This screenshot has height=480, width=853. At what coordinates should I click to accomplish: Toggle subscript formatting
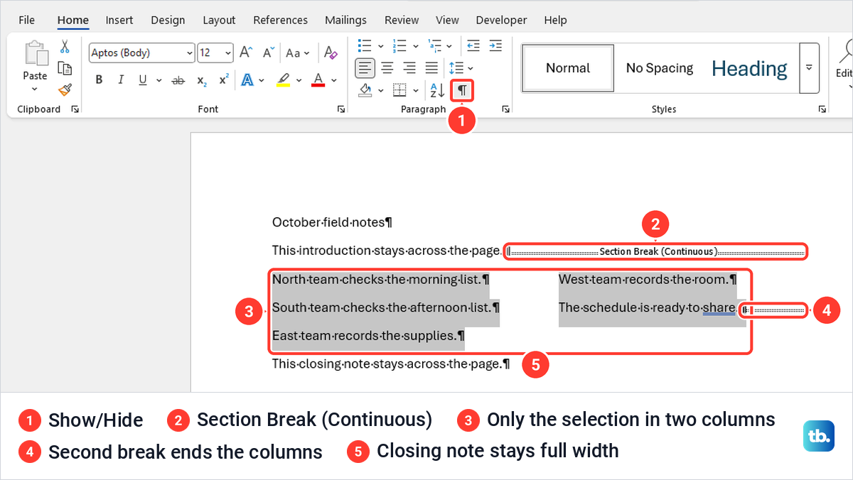tap(201, 80)
